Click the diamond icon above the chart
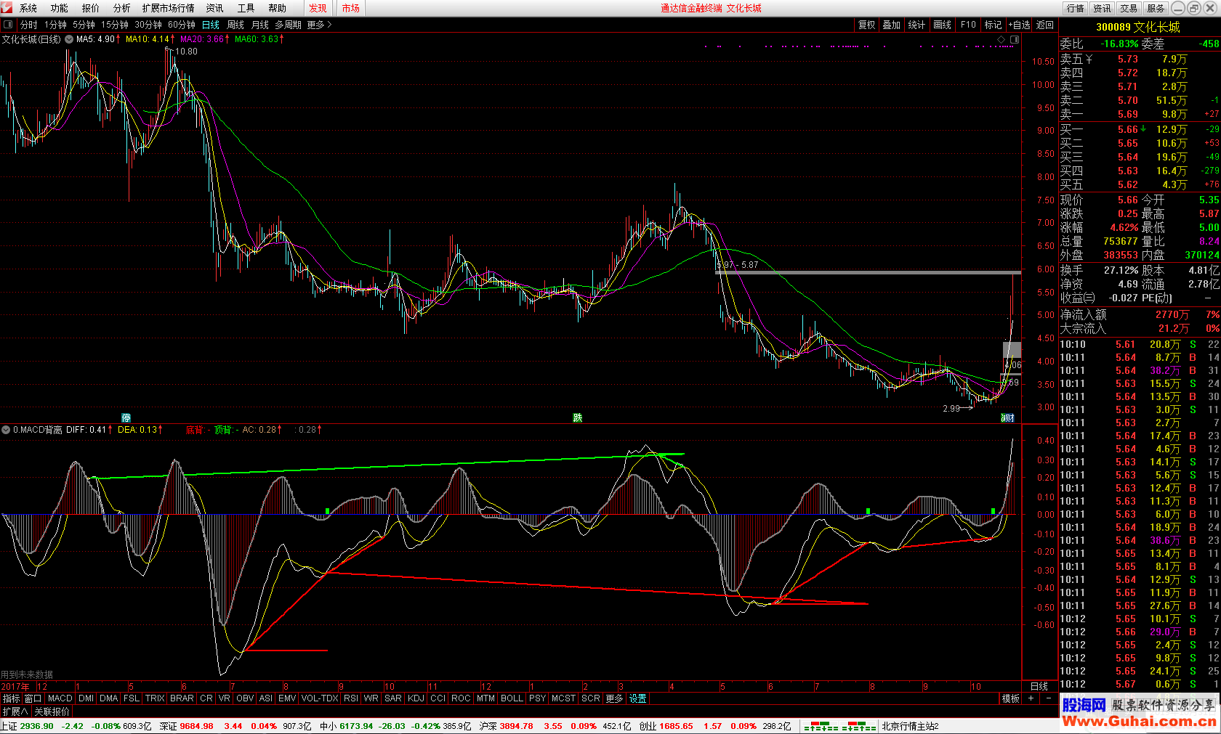Screen dimensions: 1221x734 tap(1001, 39)
